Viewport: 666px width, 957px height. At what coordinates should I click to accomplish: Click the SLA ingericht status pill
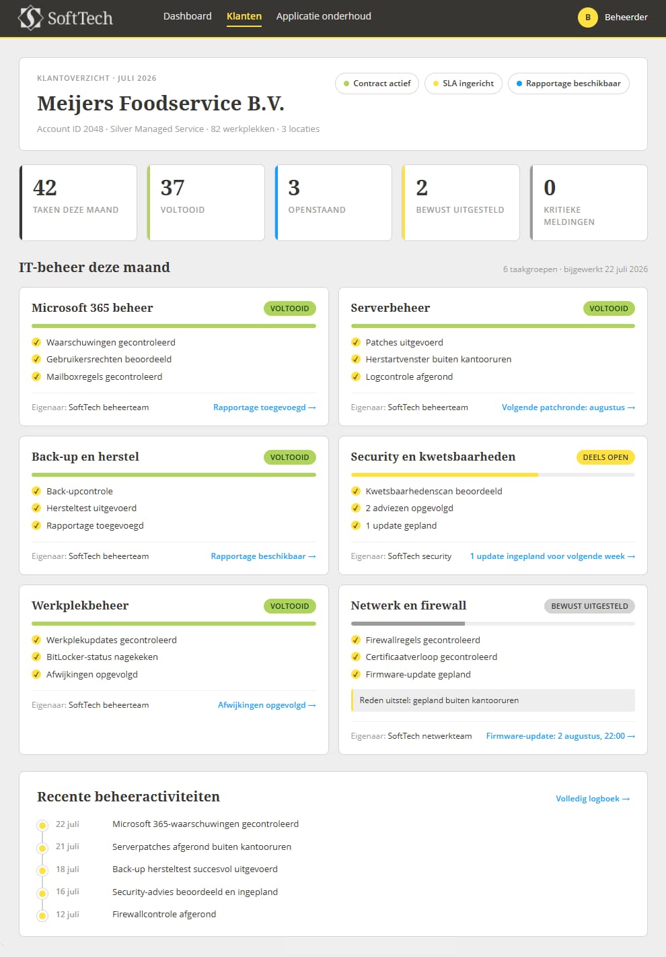point(464,84)
